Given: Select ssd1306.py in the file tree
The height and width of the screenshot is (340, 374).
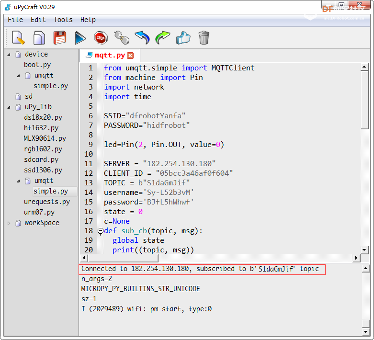Looking at the screenshot, I should (x=43, y=170).
